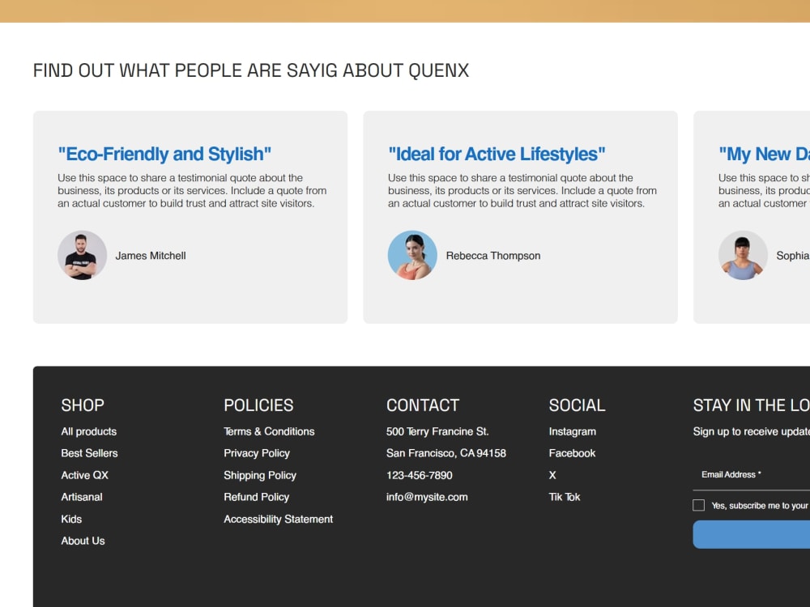View the Refund Policy
The width and height of the screenshot is (810, 607).
point(256,497)
